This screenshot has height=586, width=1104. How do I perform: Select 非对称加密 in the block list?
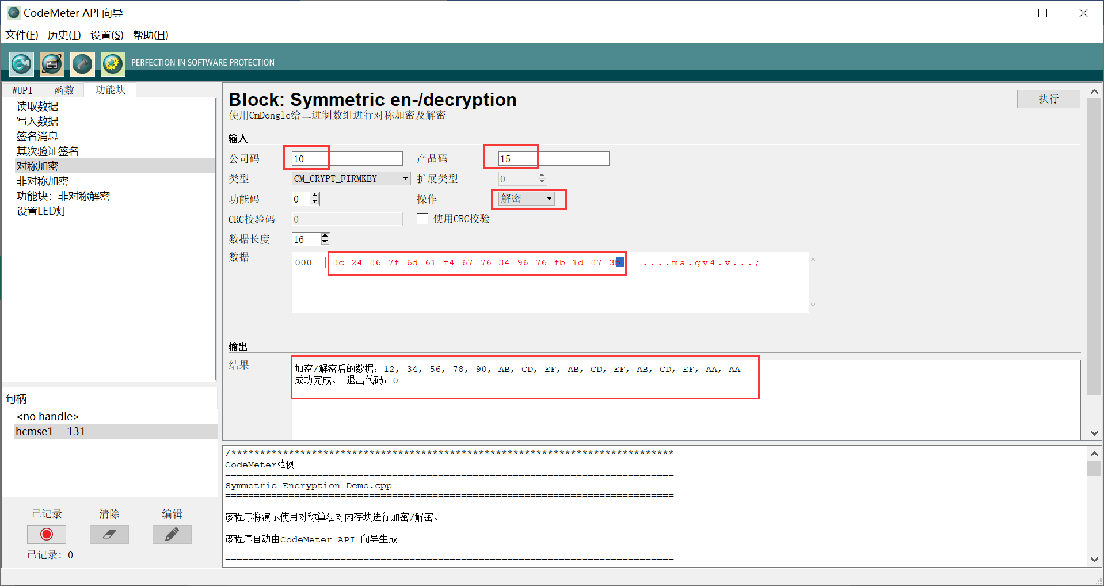coord(43,181)
